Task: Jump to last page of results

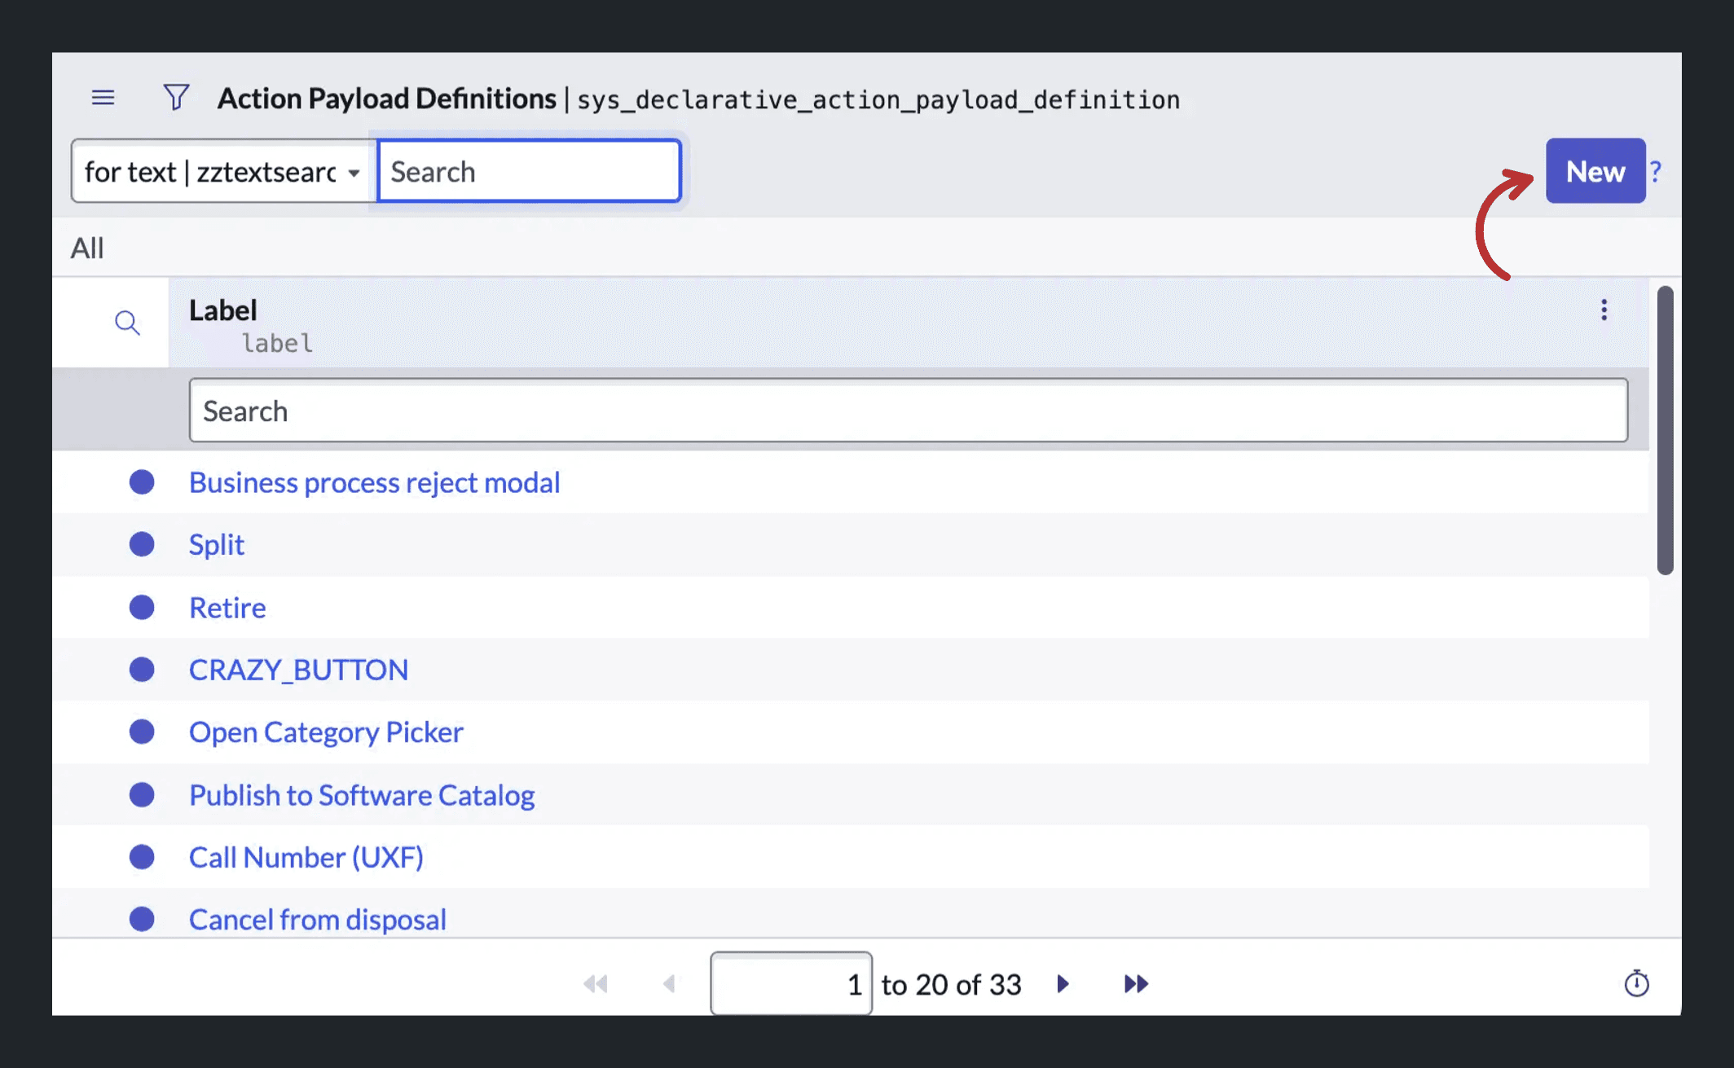Action: click(x=1136, y=983)
